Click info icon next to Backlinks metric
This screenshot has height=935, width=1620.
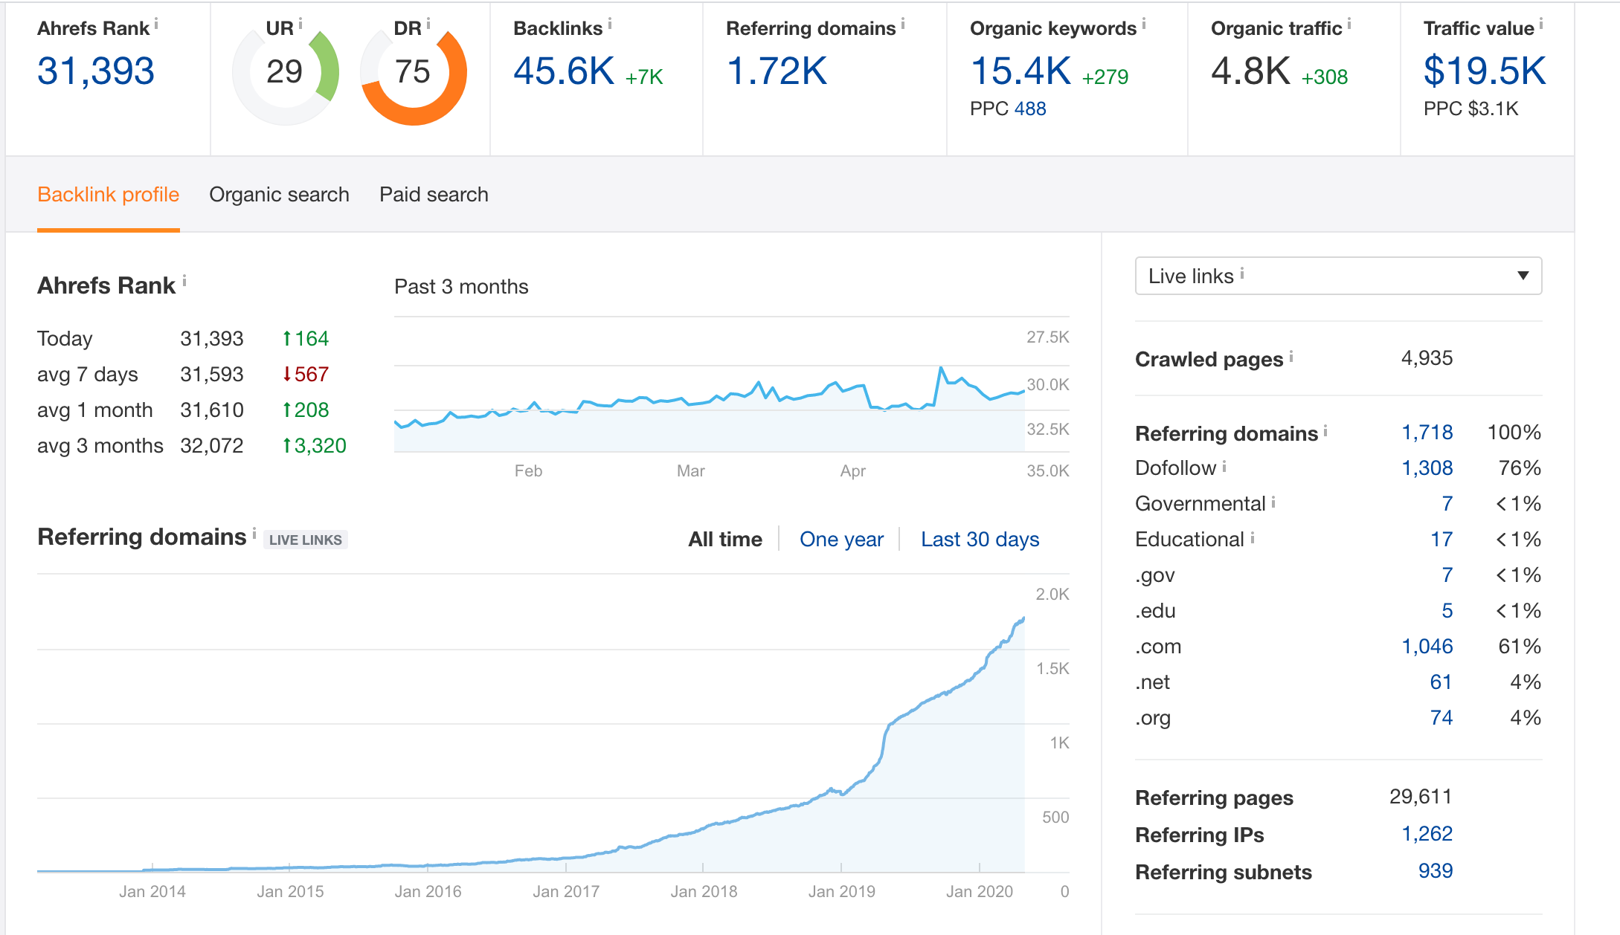pyautogui.click(x=610, y=25)
